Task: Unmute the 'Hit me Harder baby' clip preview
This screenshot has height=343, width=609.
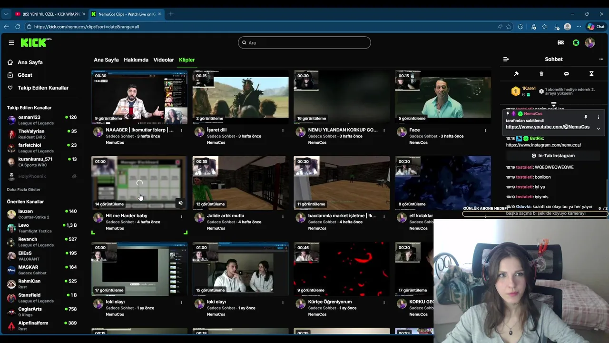Action: [180, 203]
